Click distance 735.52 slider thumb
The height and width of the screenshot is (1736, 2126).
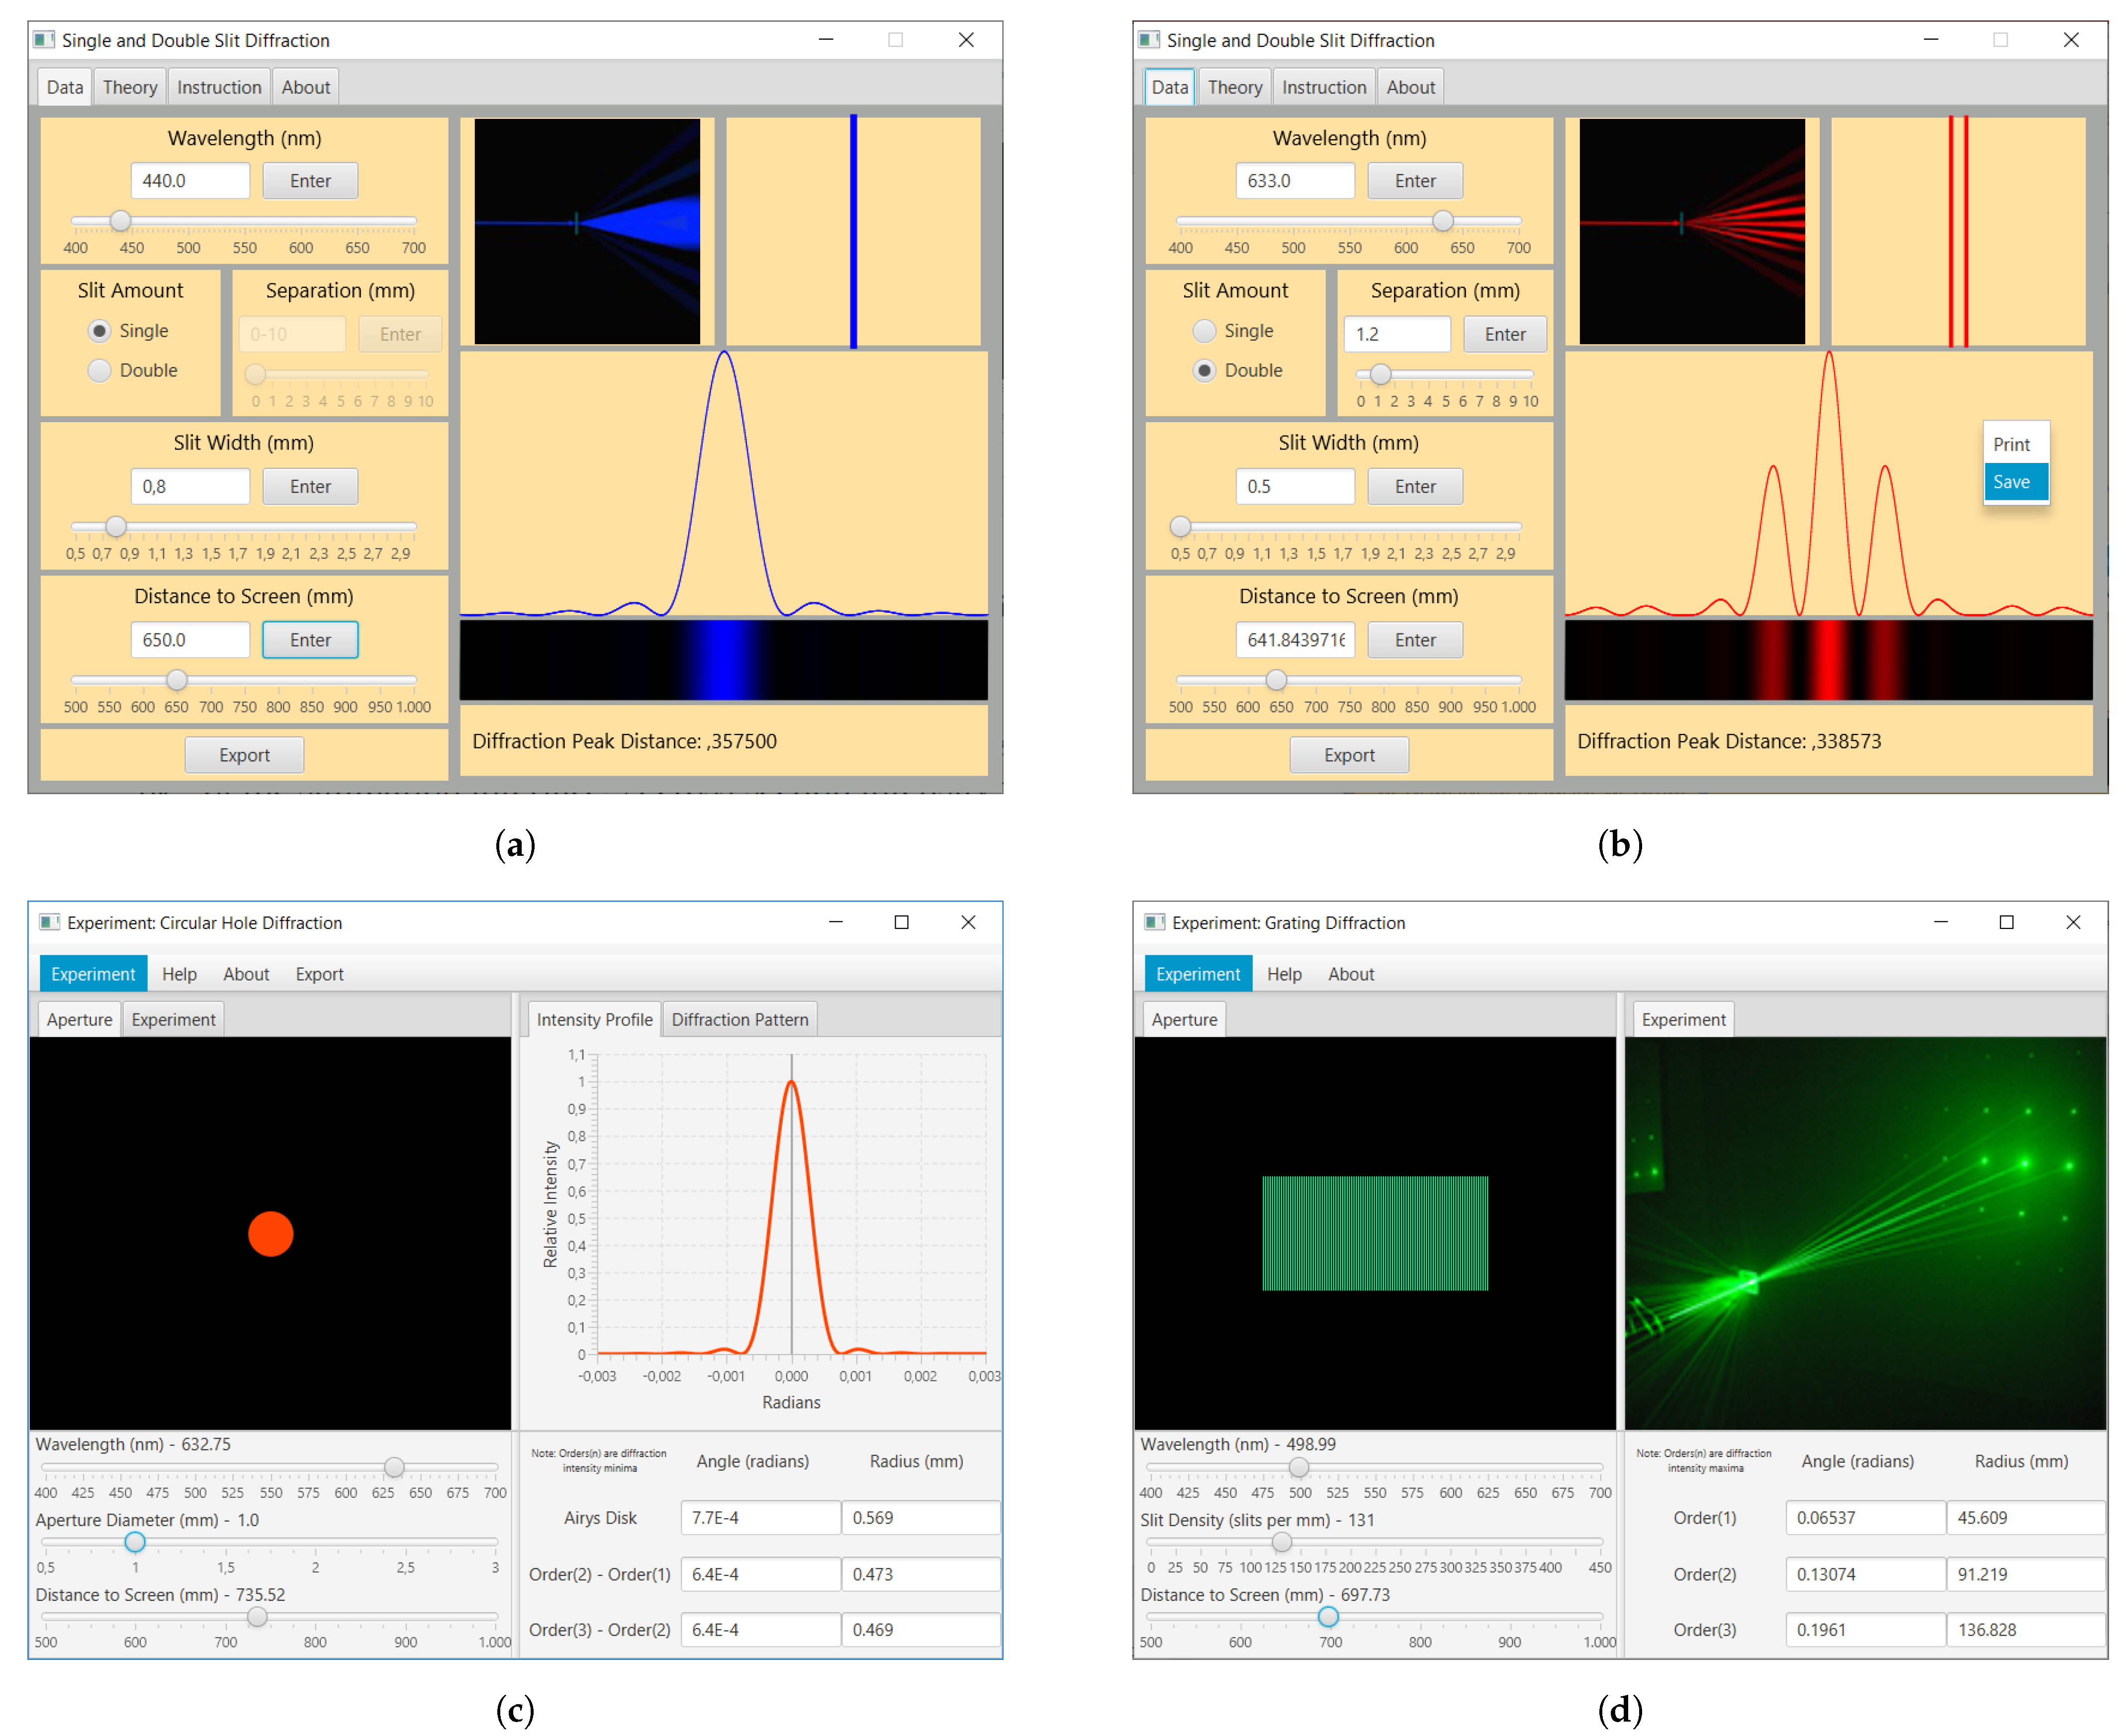click(257, 1618)
